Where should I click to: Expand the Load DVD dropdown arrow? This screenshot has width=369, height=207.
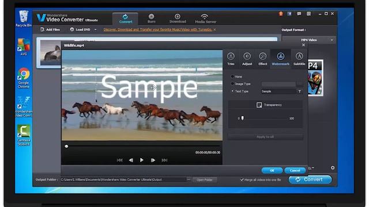[95, 29]
